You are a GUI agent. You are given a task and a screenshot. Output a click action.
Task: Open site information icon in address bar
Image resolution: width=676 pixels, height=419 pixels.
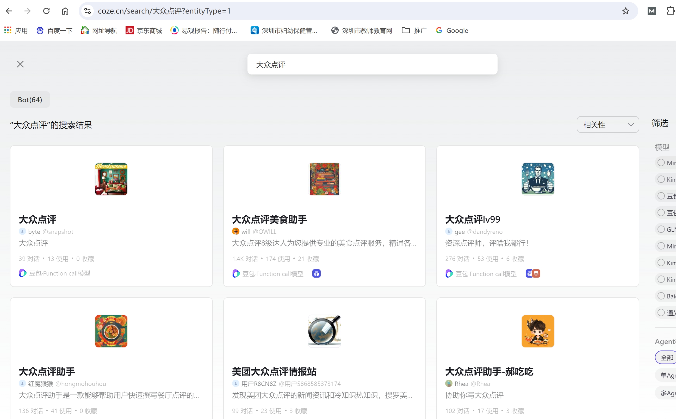point(88,11)
